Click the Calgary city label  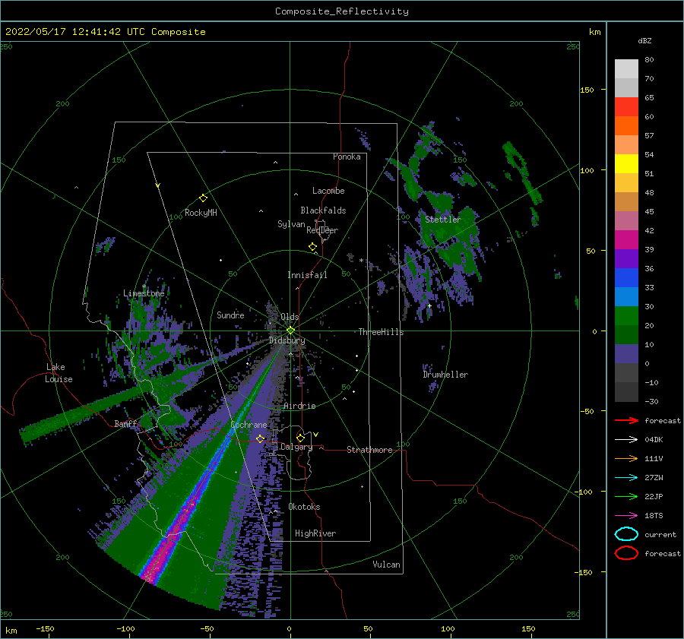pyautogui.click(x=296, y=447)
